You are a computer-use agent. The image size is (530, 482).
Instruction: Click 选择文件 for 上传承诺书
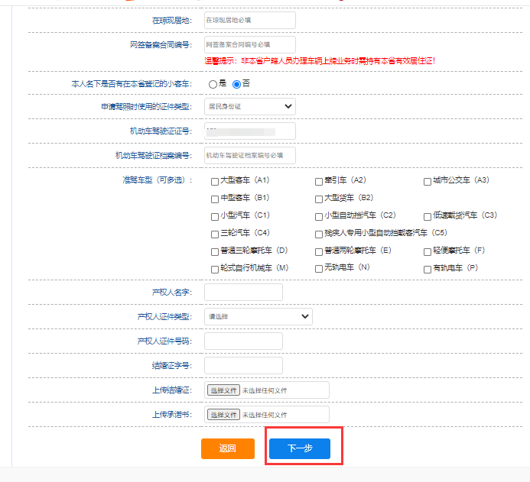tap(223, 415)
